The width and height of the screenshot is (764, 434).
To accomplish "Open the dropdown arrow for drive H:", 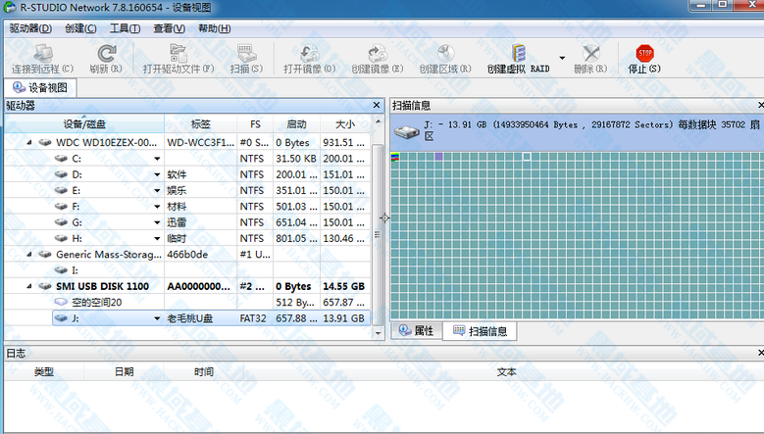I will [x=157, y=238].
